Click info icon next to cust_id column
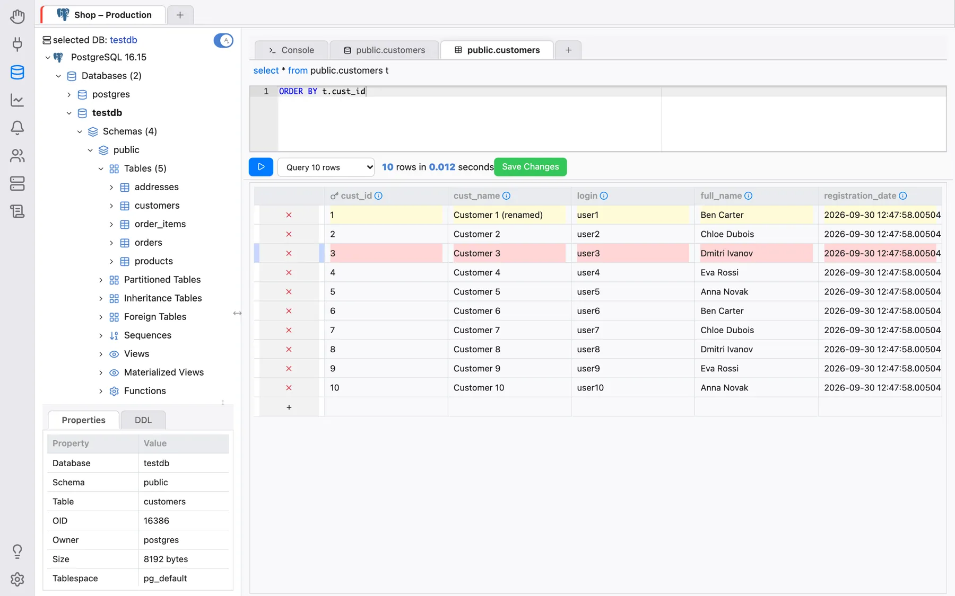The height and width of the screenshot is (596, 955). tap(378, 196)
